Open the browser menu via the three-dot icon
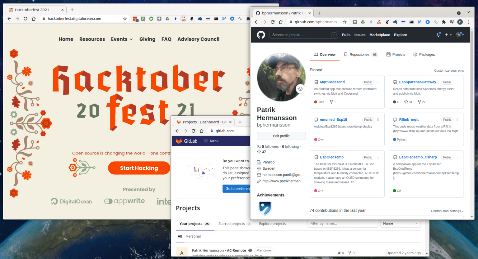This screenshot has width=478, height=259. point(468,22)
